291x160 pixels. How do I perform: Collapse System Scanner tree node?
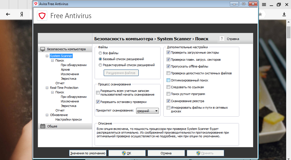pyautogui.click(x=47, y=56)
